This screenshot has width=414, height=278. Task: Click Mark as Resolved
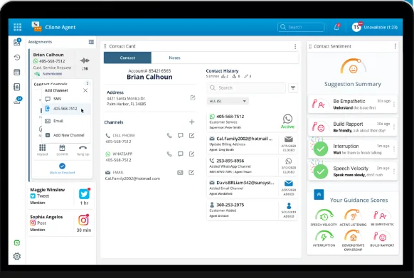[62, 169]
